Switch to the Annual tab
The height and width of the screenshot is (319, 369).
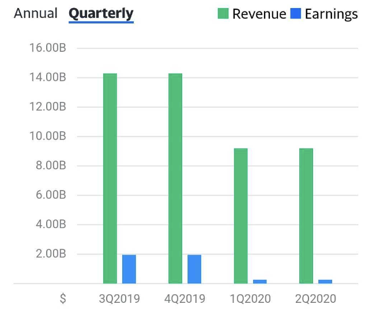36,13
